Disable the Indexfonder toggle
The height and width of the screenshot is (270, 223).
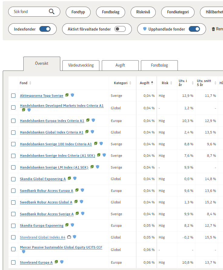click(45, 29)
